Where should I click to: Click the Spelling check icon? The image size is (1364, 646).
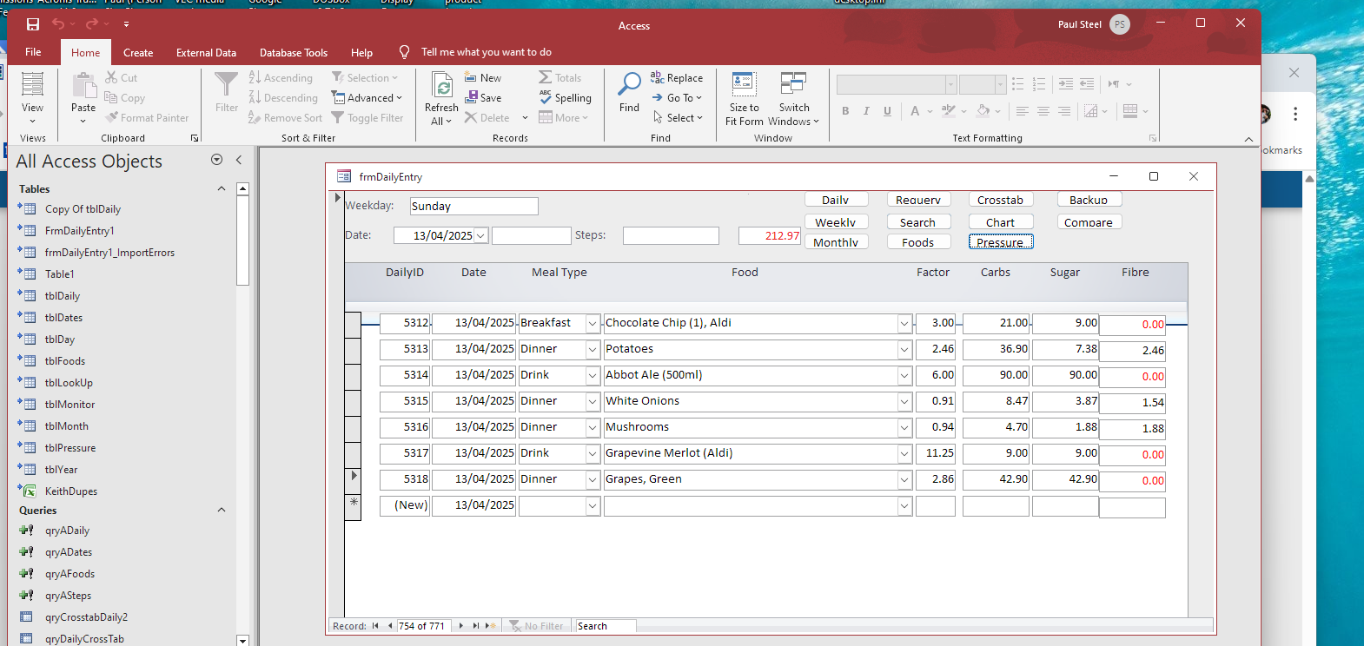(546, 97)
